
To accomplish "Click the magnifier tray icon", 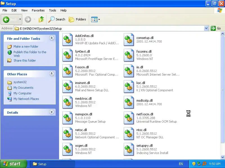I will [204, 164].
